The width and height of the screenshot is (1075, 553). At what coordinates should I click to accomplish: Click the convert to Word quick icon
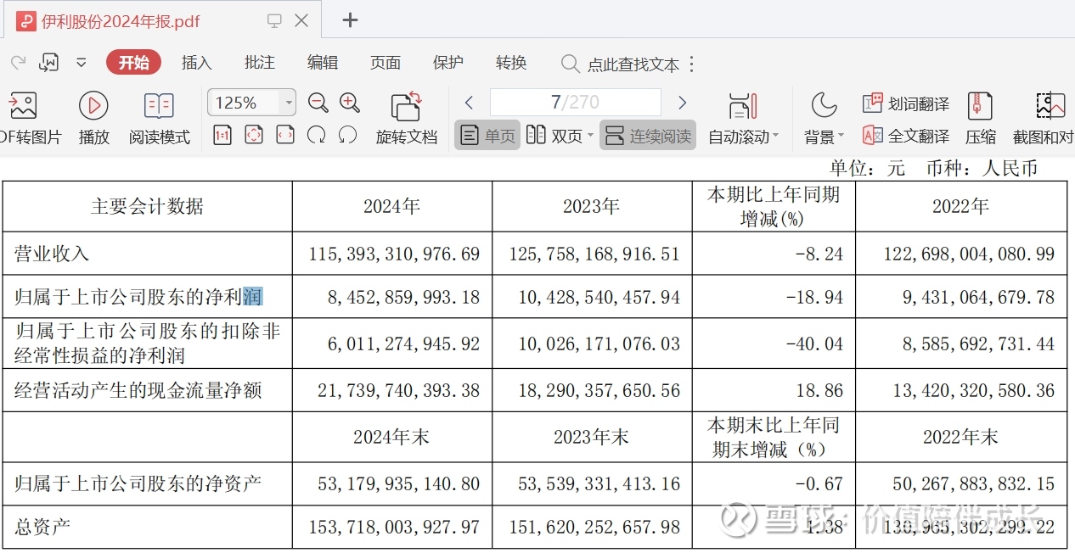click(x=49, y=63)
